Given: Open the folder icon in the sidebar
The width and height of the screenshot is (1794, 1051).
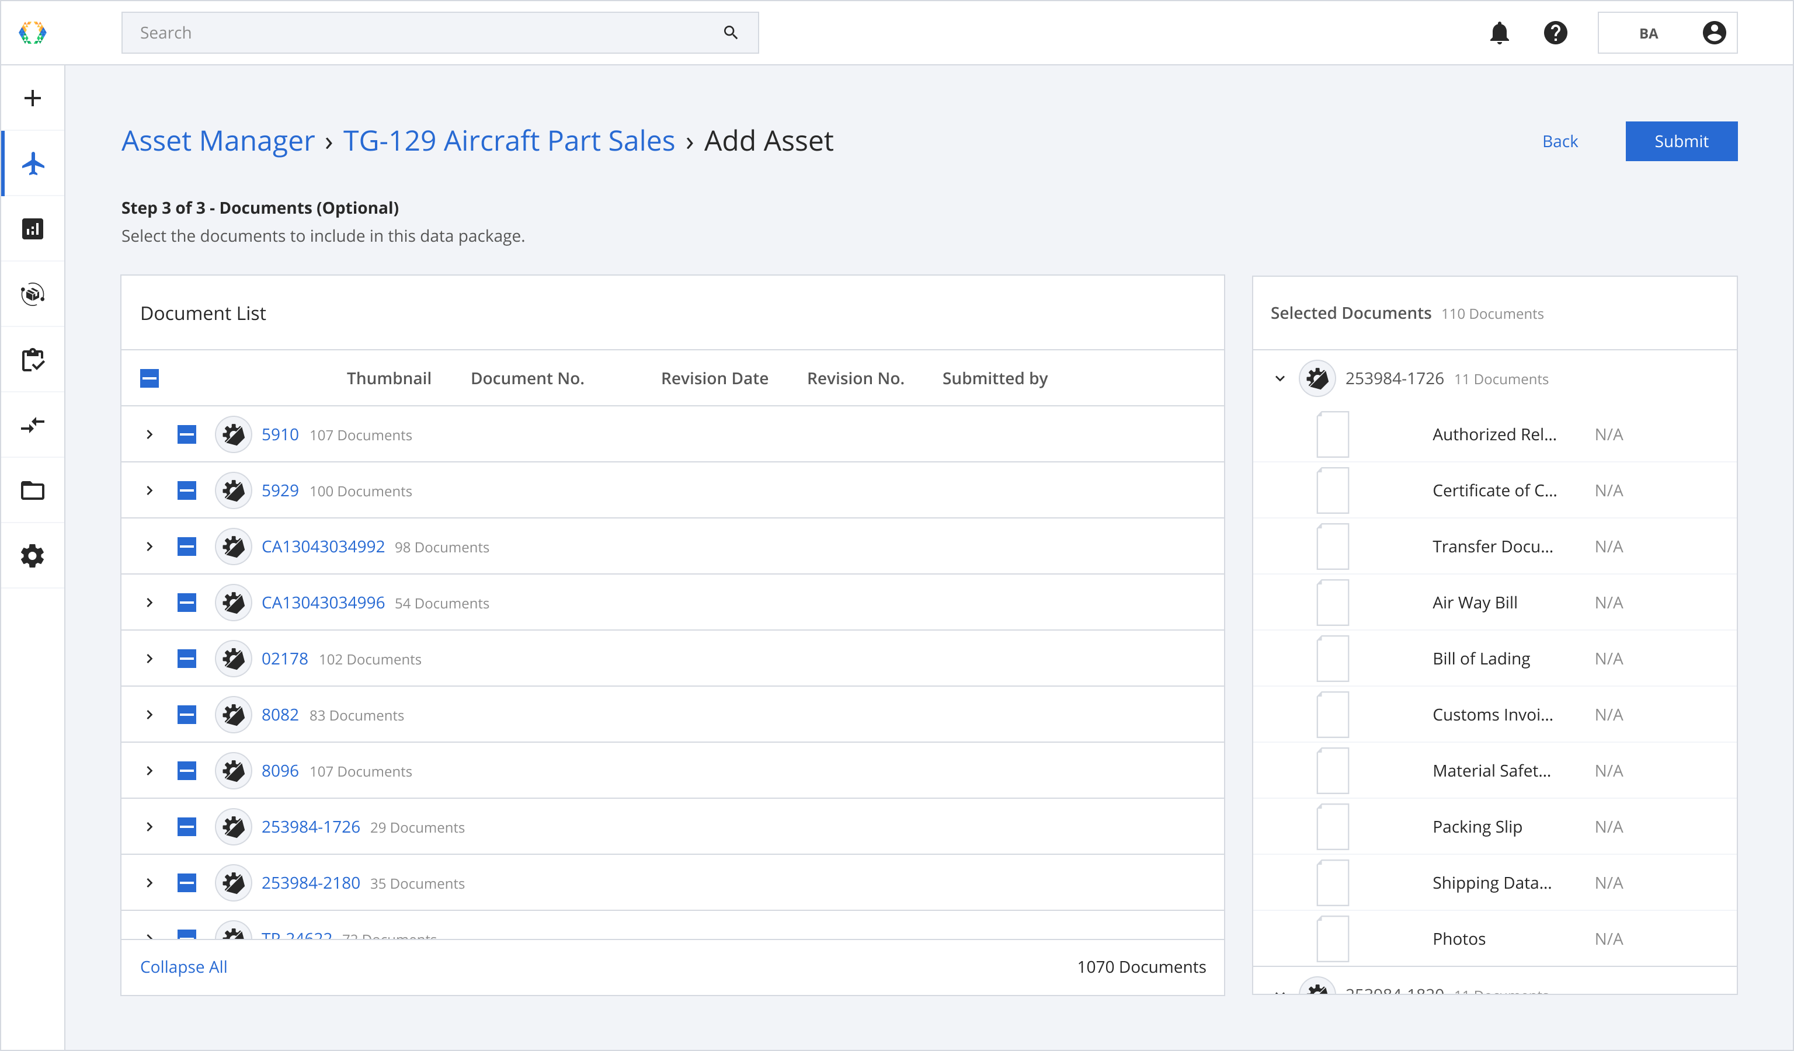Looking at the screenshot, I should (x=33, y=490).
